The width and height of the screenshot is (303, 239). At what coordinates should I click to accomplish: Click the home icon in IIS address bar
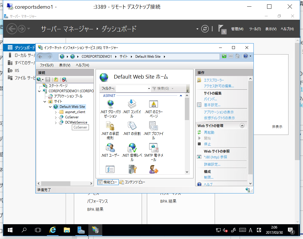[238, 56]
